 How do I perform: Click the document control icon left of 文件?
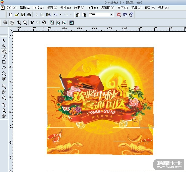pyautogui.click(x=3, y=8)
